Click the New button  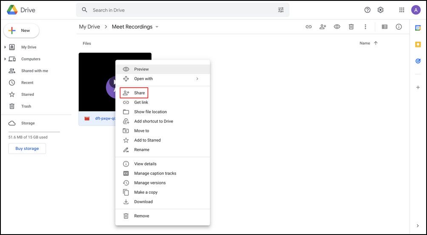pos(21,31)
